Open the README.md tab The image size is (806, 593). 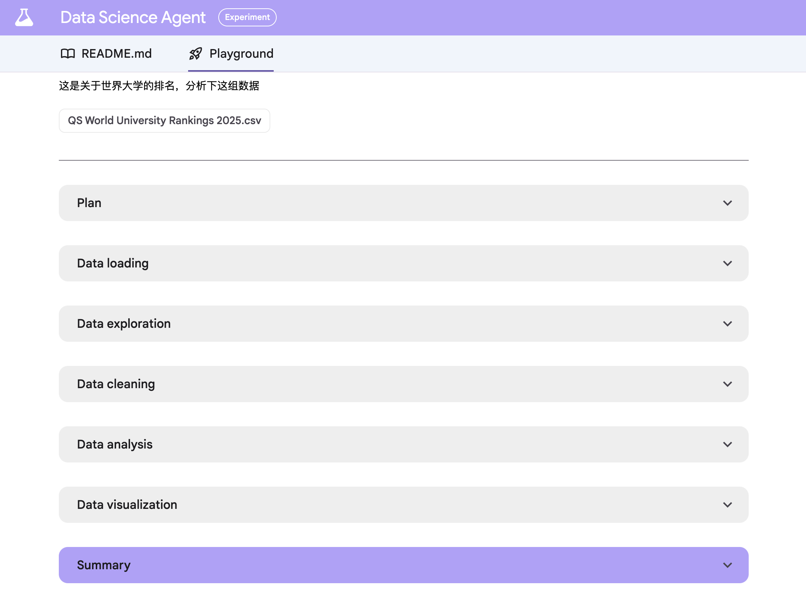(x=106, y=54)
